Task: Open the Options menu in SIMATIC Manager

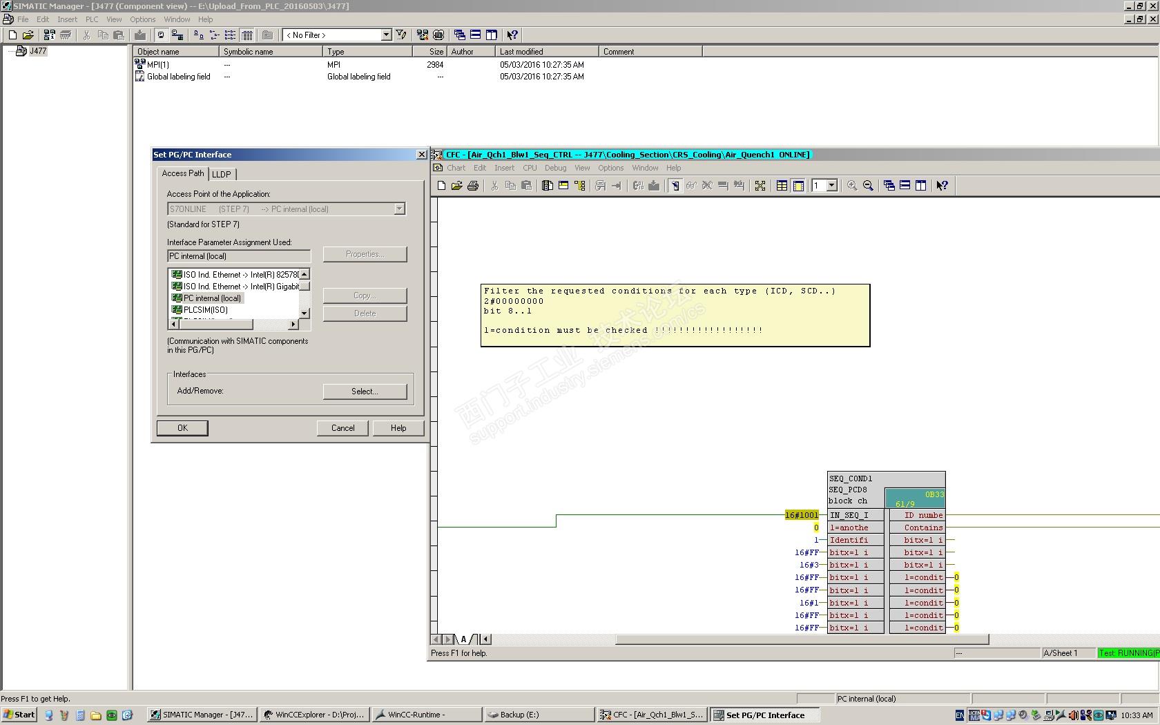Action: [x=143, y=19]
